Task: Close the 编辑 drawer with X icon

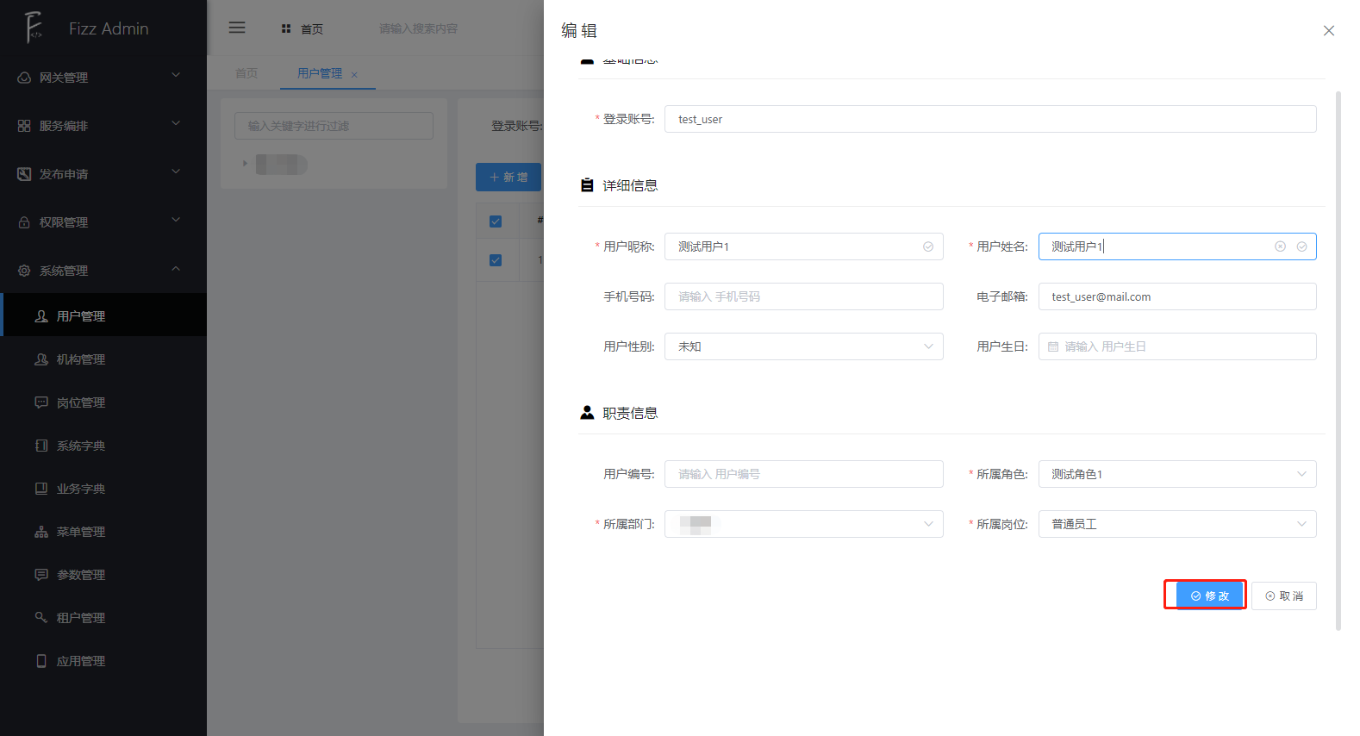Action: 1329,30
